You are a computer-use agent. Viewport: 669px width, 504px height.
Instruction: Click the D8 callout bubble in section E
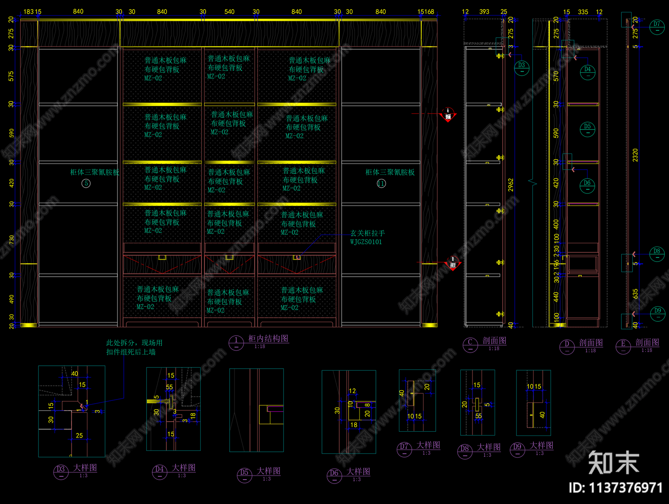click(657, 254)
